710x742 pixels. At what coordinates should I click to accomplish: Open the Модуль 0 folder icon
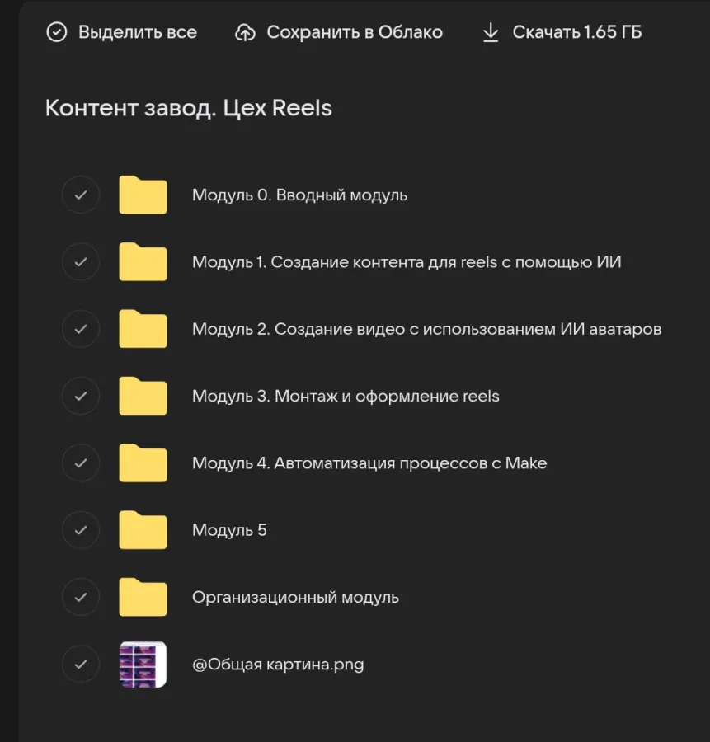[x=143, y=195]
